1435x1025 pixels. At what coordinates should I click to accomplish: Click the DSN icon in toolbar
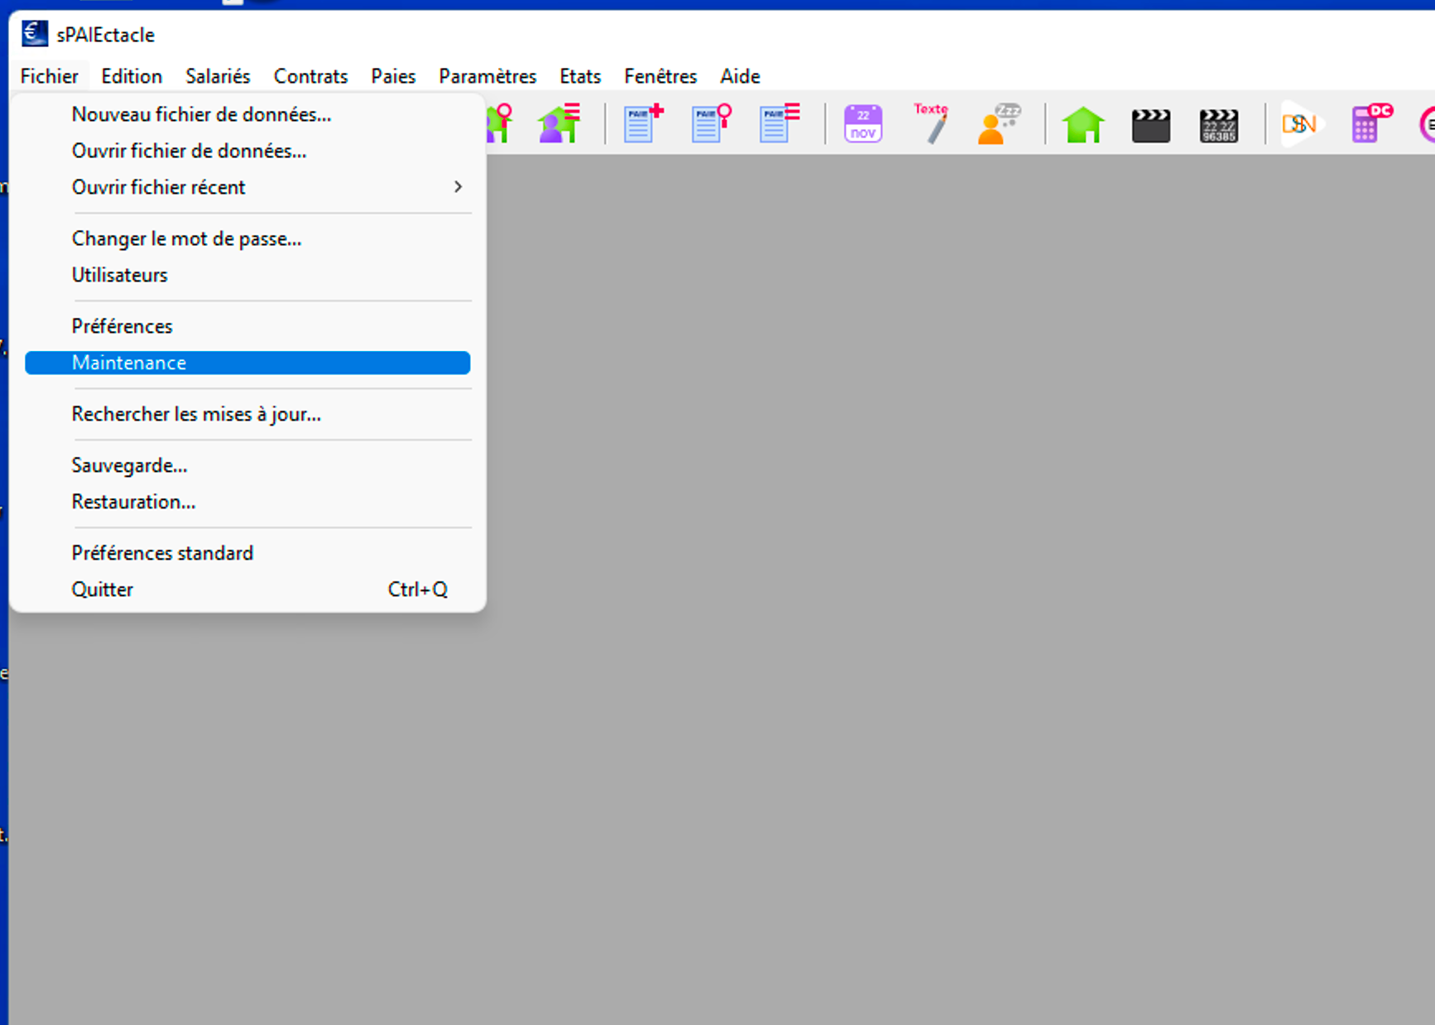point(1301,124)
